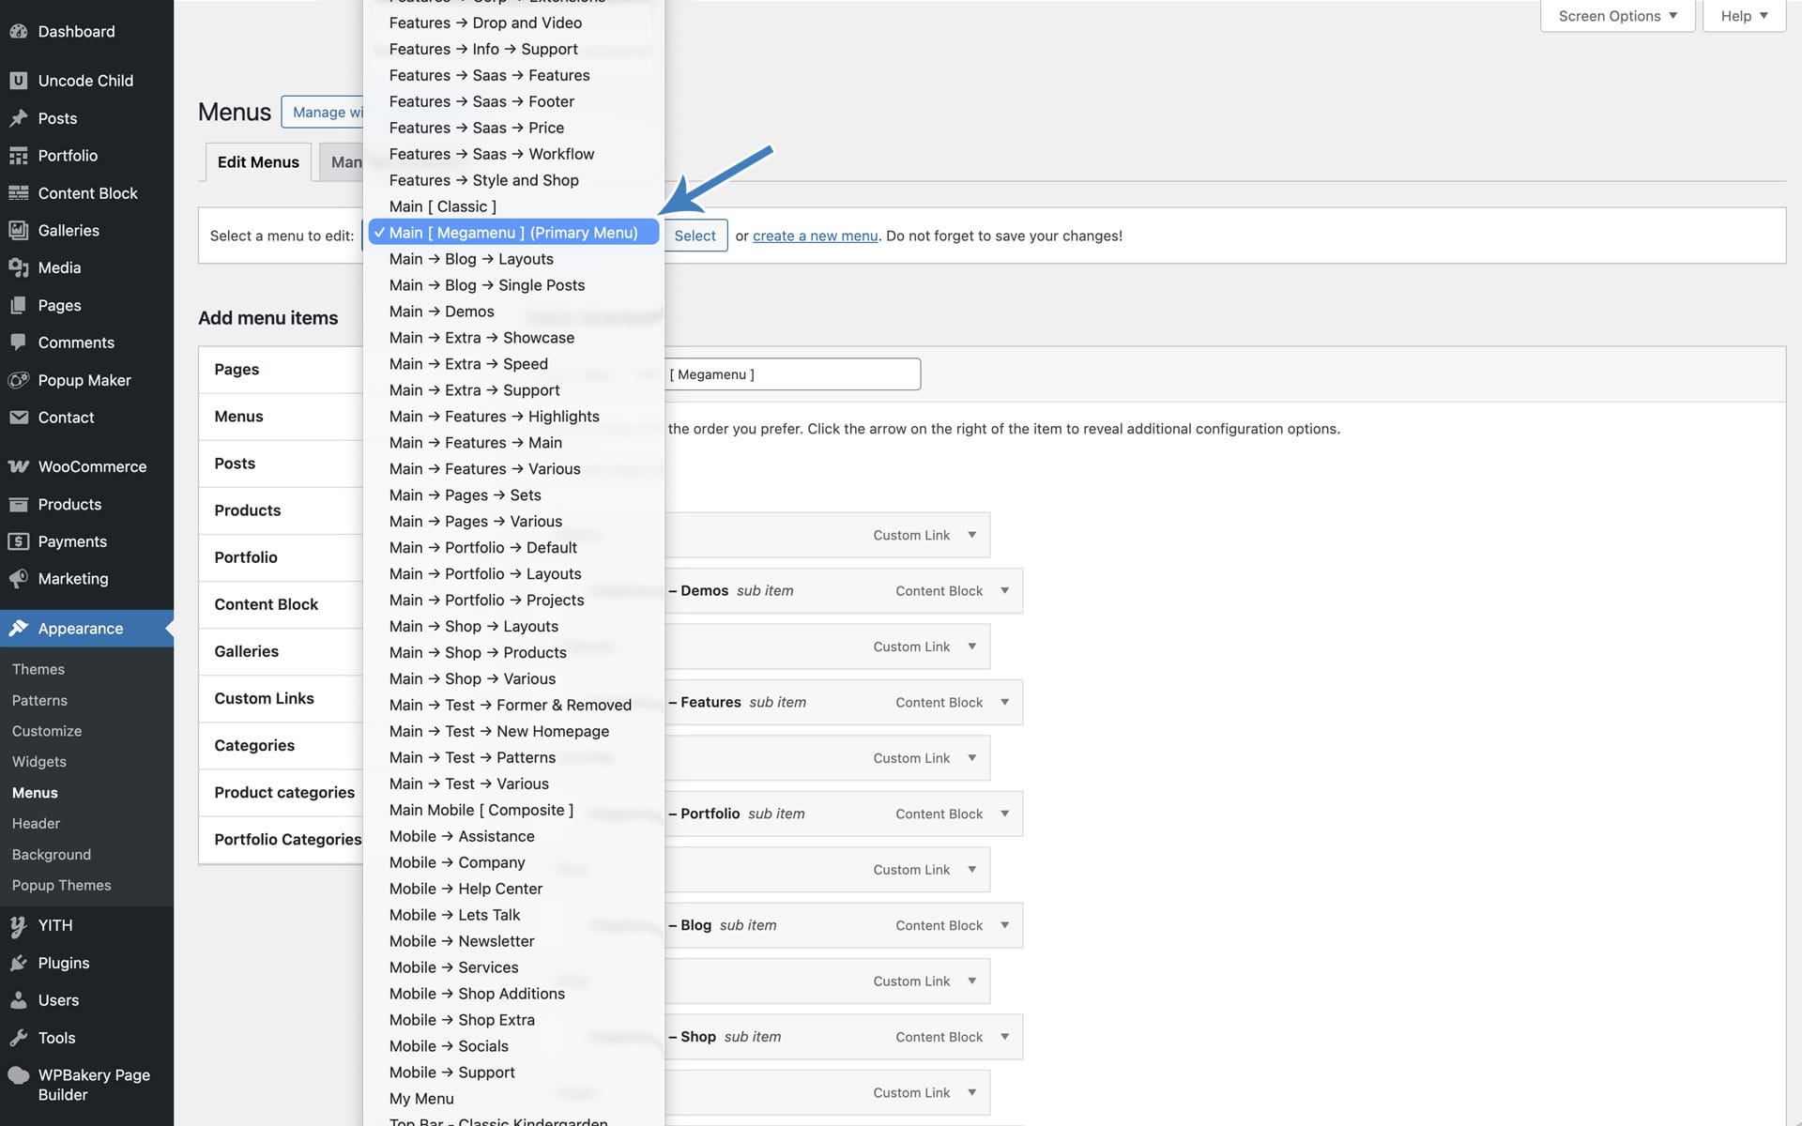The image size is (1802, 1126).
Task: Open the Tools wrench icon
Action: coord(18,1038)
